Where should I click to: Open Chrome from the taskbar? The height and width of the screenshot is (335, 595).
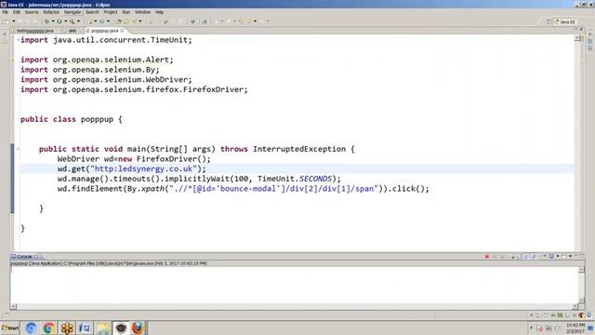pos(48,328)
